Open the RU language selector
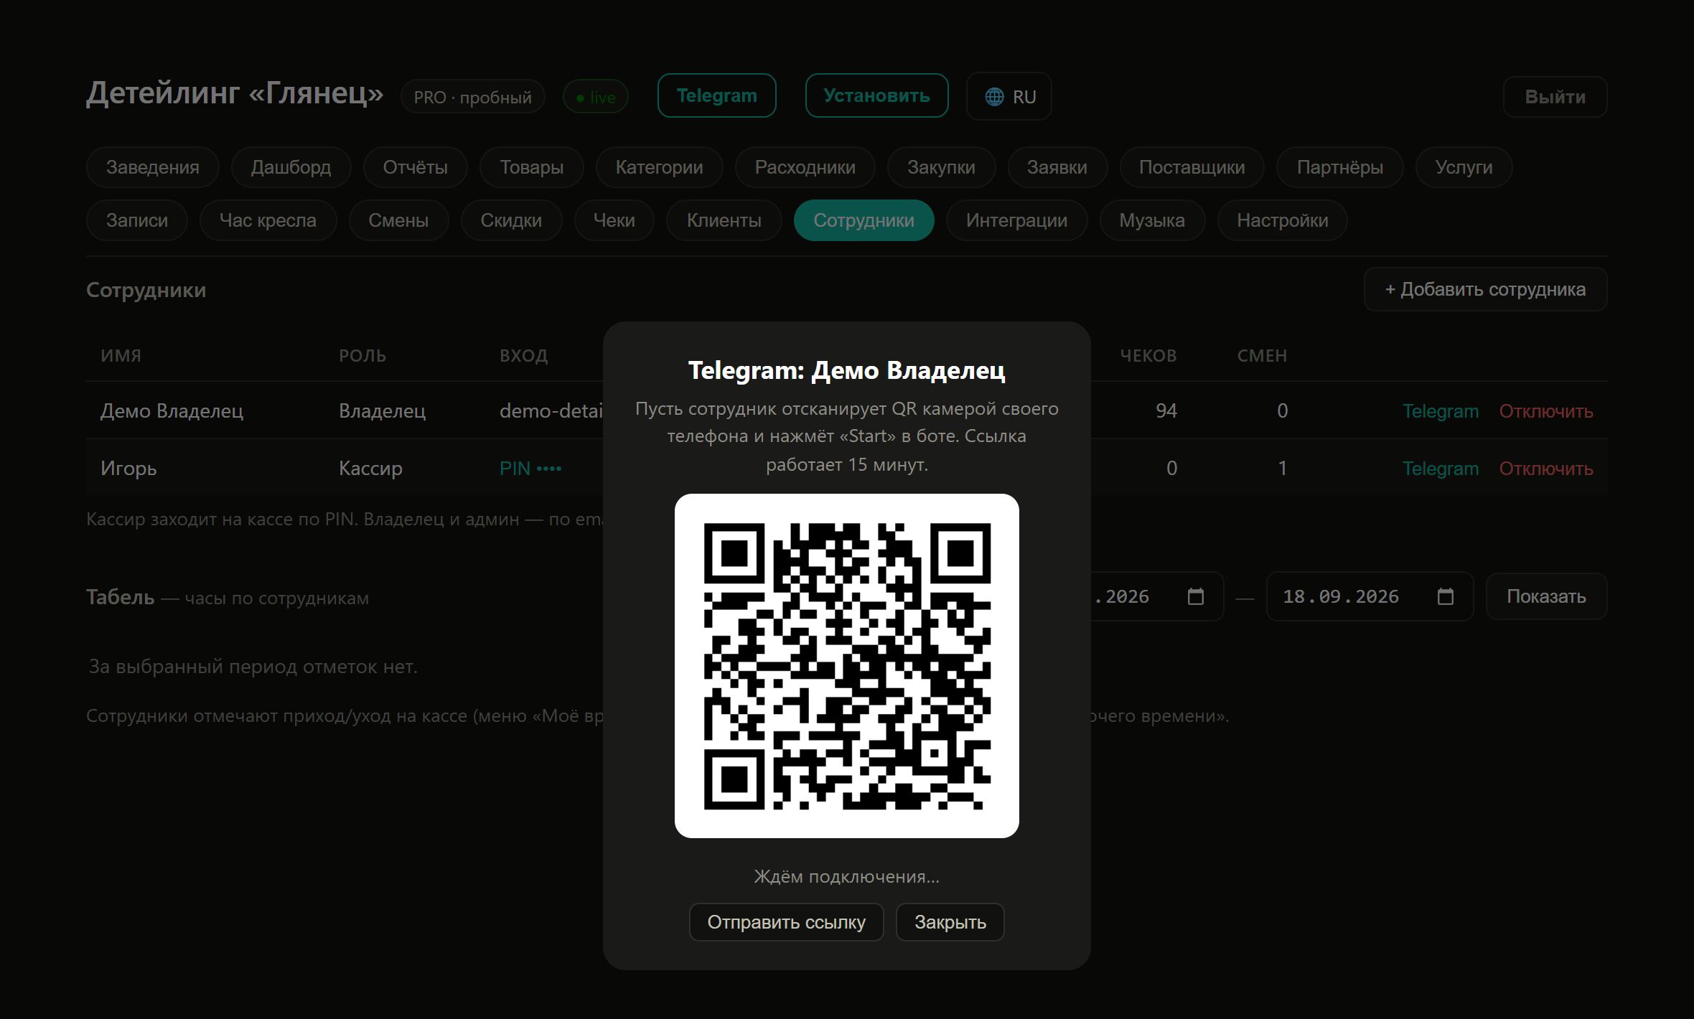This screenshot has height=1019, width=1694. coord(1009,96)
